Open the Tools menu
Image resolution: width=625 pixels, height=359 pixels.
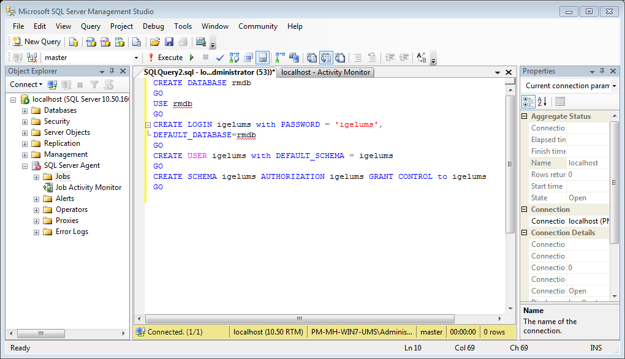(x=181, y=26)
